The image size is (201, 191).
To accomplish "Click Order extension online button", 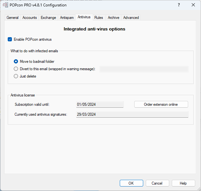I will coord(161,104).
